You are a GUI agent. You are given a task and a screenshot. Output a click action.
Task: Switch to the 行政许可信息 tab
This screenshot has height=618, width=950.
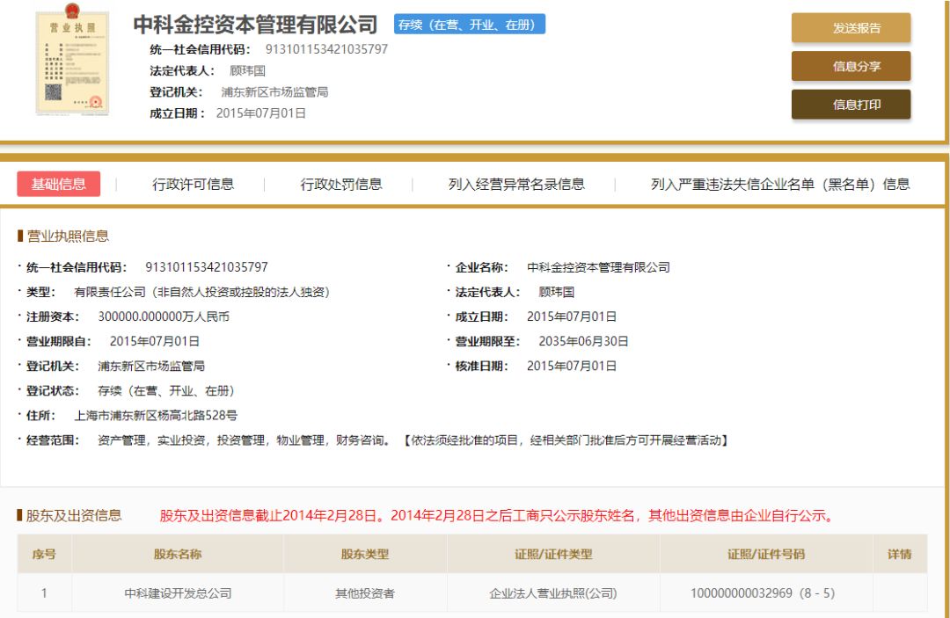194,184
